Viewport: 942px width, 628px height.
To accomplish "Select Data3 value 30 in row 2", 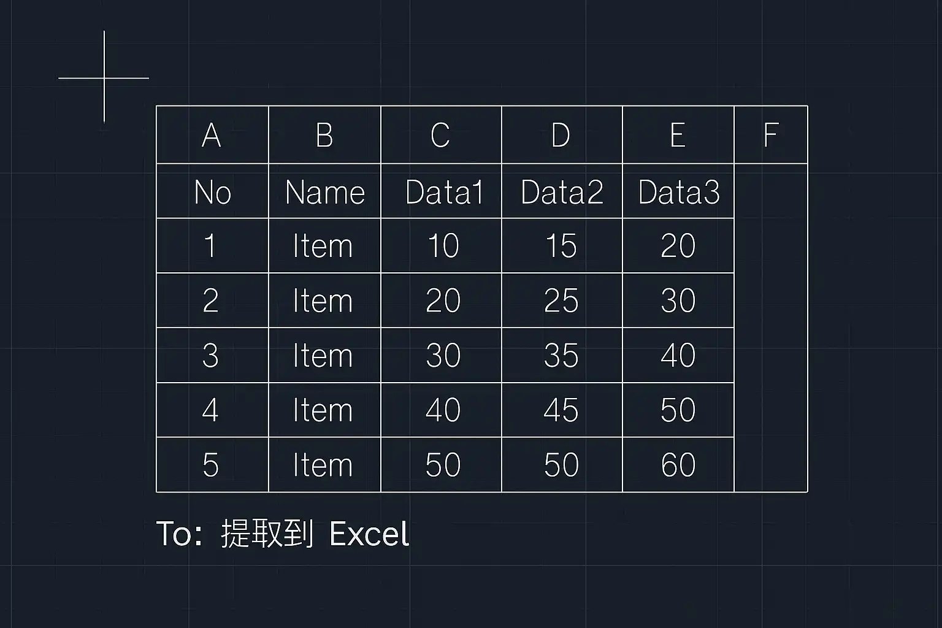I will click(x=678, y=301).
